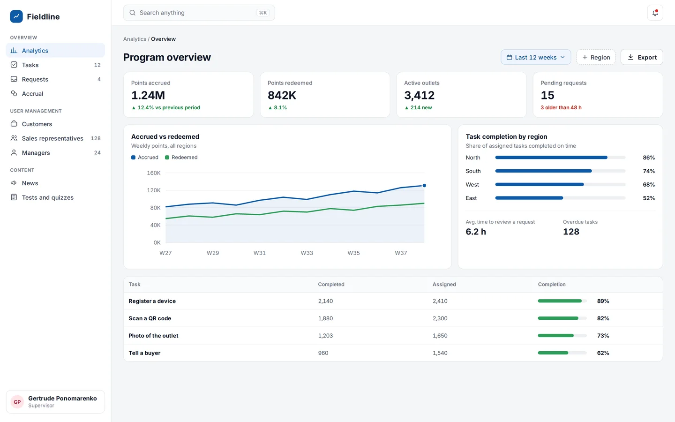Open Tests and quizzes page
675x422 pixels.
click(x=55, y=197)
